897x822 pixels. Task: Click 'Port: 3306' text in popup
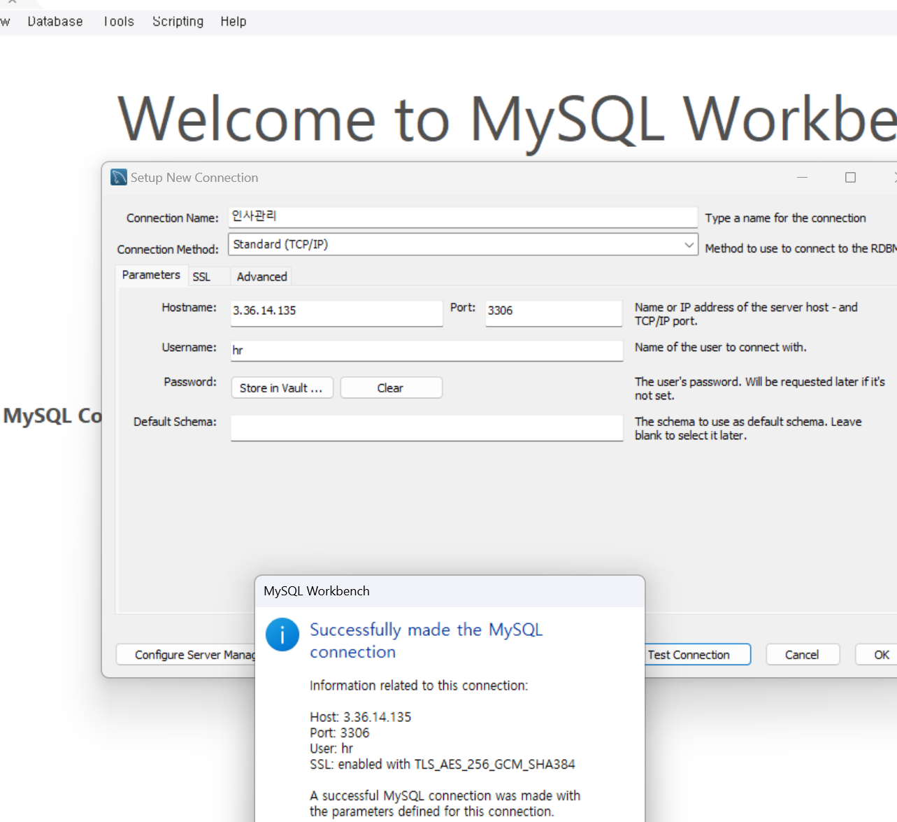(x=340, y=732)
